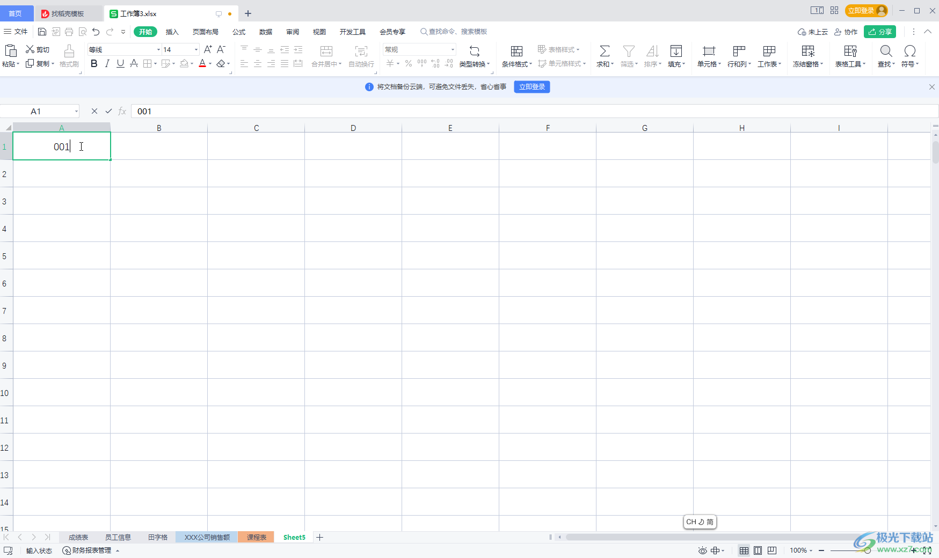Image resolution: width=939 pixels, height=558 pixels.
Task: Open font size dropdown
Action: 196,49
